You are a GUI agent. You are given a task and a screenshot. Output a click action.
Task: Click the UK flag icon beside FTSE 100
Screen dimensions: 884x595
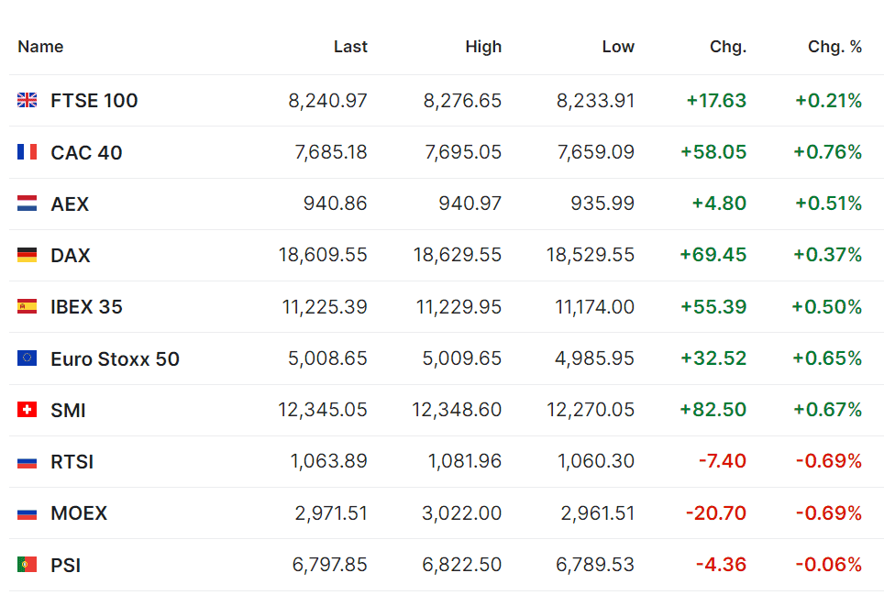pos(28,100)
